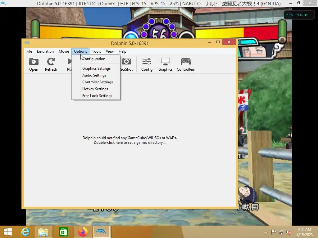Open Graphics settings from toolbar

166,64
